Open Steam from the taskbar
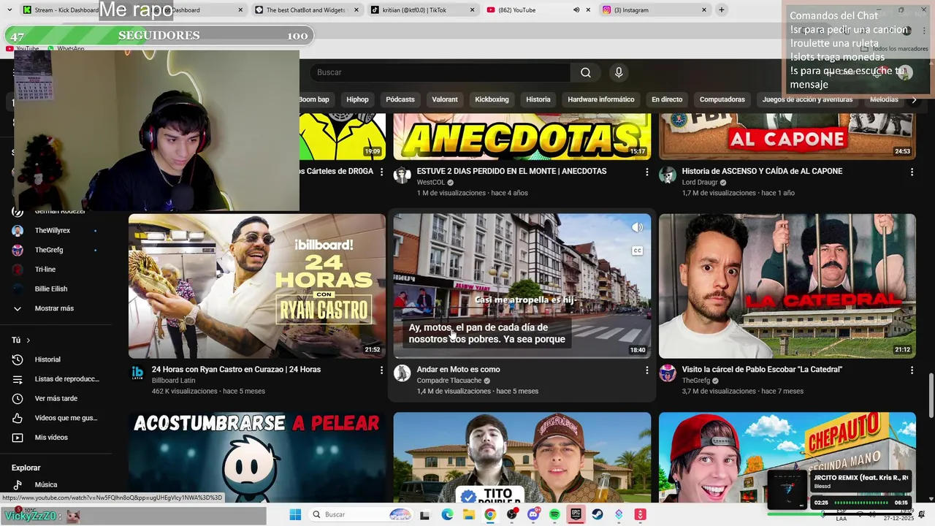This screenshot has height=526, width=935. [x=598, y=514]
